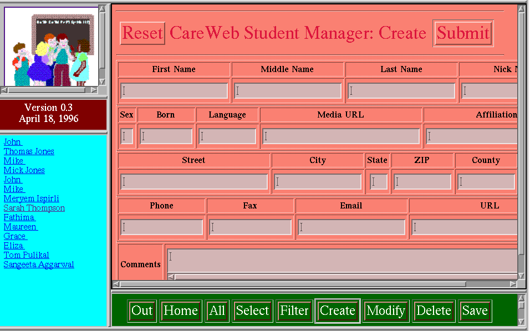Focus the City input field
The image size is (530, 331).
click(318, 181)
